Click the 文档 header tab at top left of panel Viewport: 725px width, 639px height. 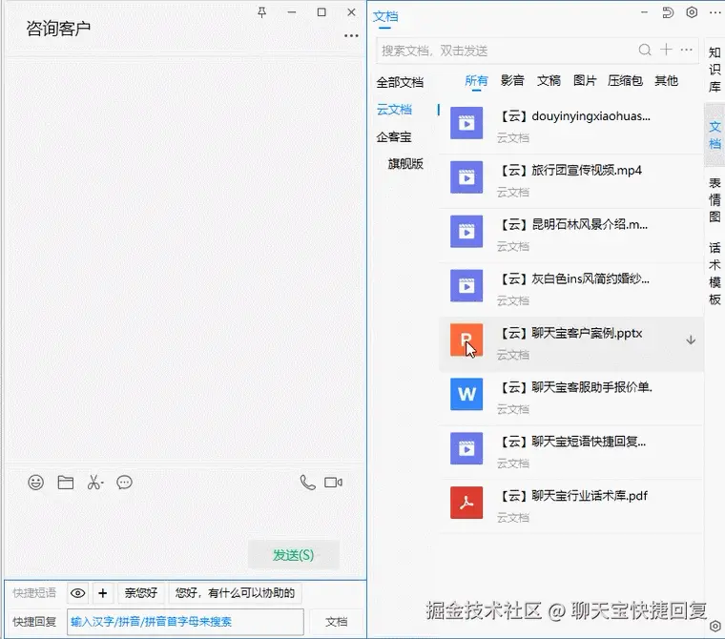(385, 16)
